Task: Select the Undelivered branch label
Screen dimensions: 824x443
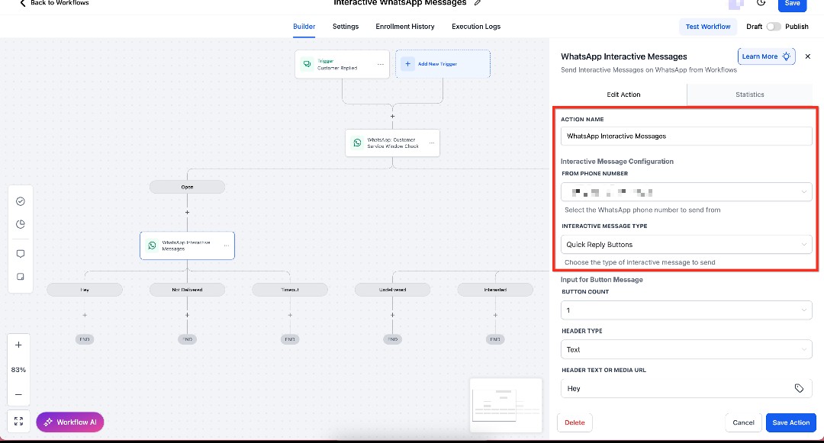Action: 393,290
